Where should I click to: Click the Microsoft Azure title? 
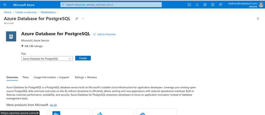click(x=24, y=5)
